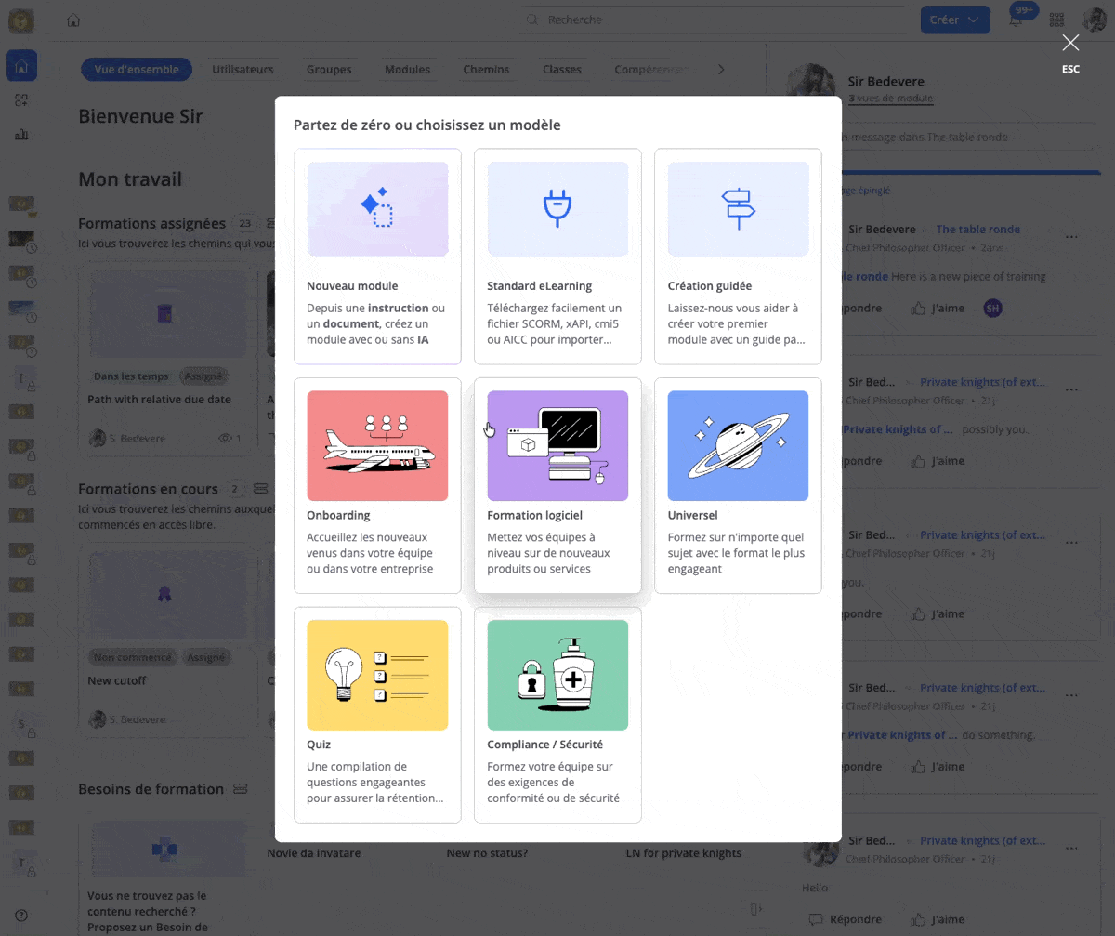The image size is (1115, 936).
Task: Expand hidden tabs with the right chevron
Action: pyautogui.click(x=721, y=68)
